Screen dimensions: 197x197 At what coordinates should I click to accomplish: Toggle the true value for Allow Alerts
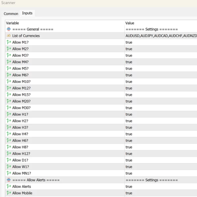click(129, 186)
